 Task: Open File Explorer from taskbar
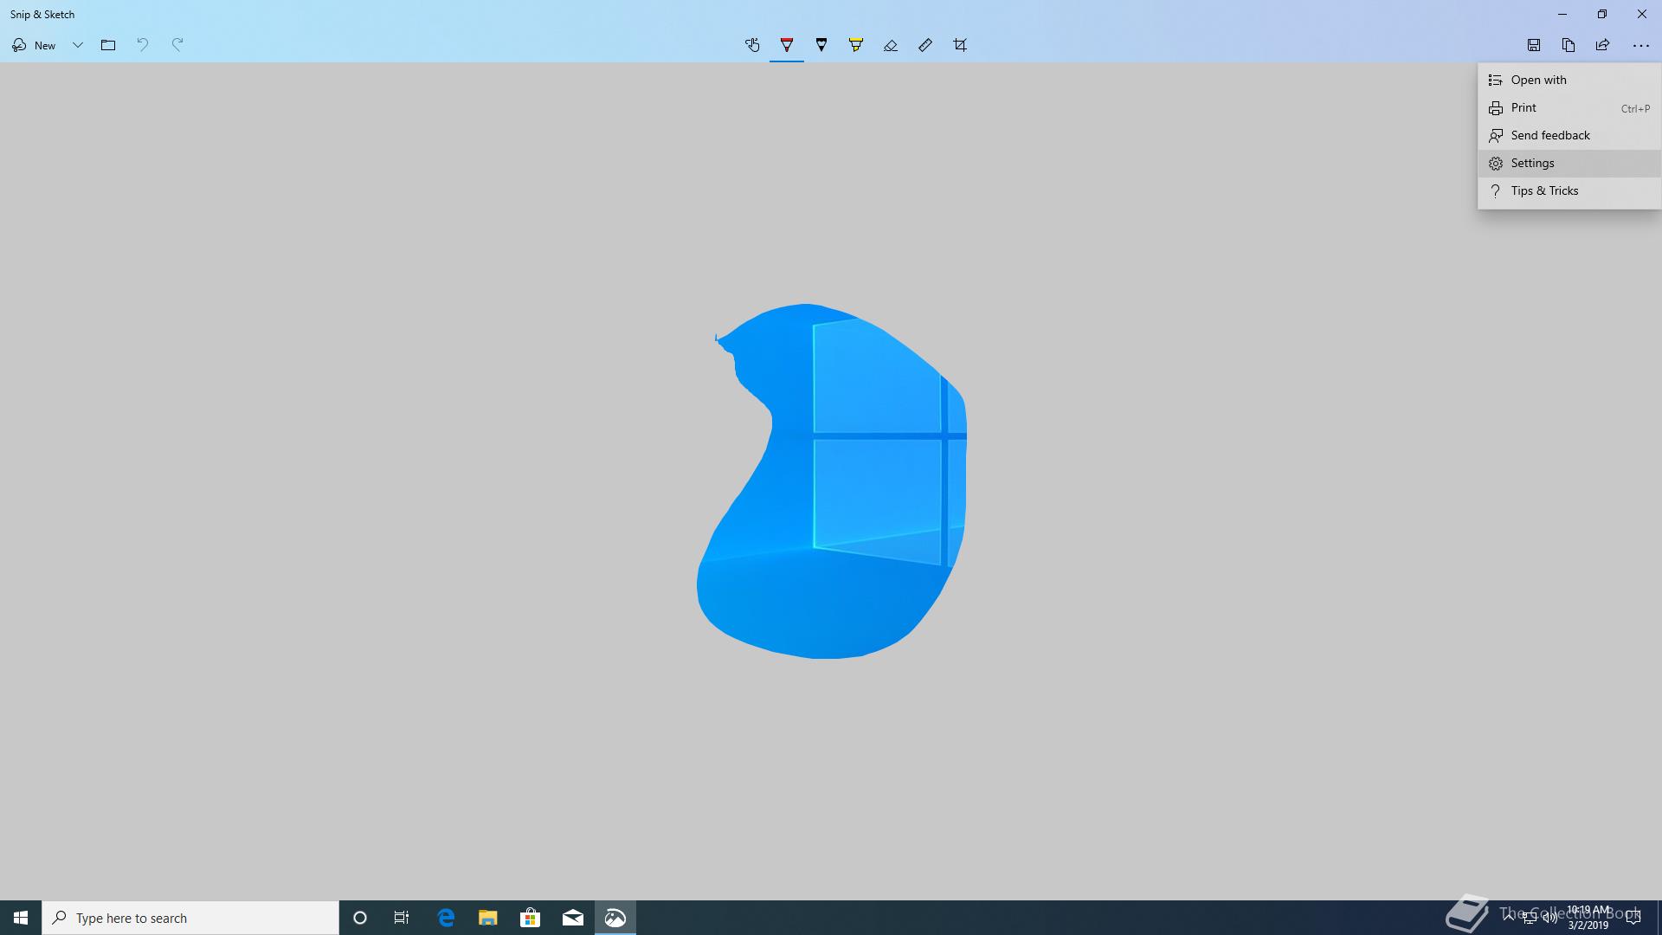[x=488, y=918]
